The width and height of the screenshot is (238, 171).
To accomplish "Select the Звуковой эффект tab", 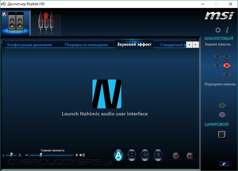I will pyautogui.click(x=134, y=44).
